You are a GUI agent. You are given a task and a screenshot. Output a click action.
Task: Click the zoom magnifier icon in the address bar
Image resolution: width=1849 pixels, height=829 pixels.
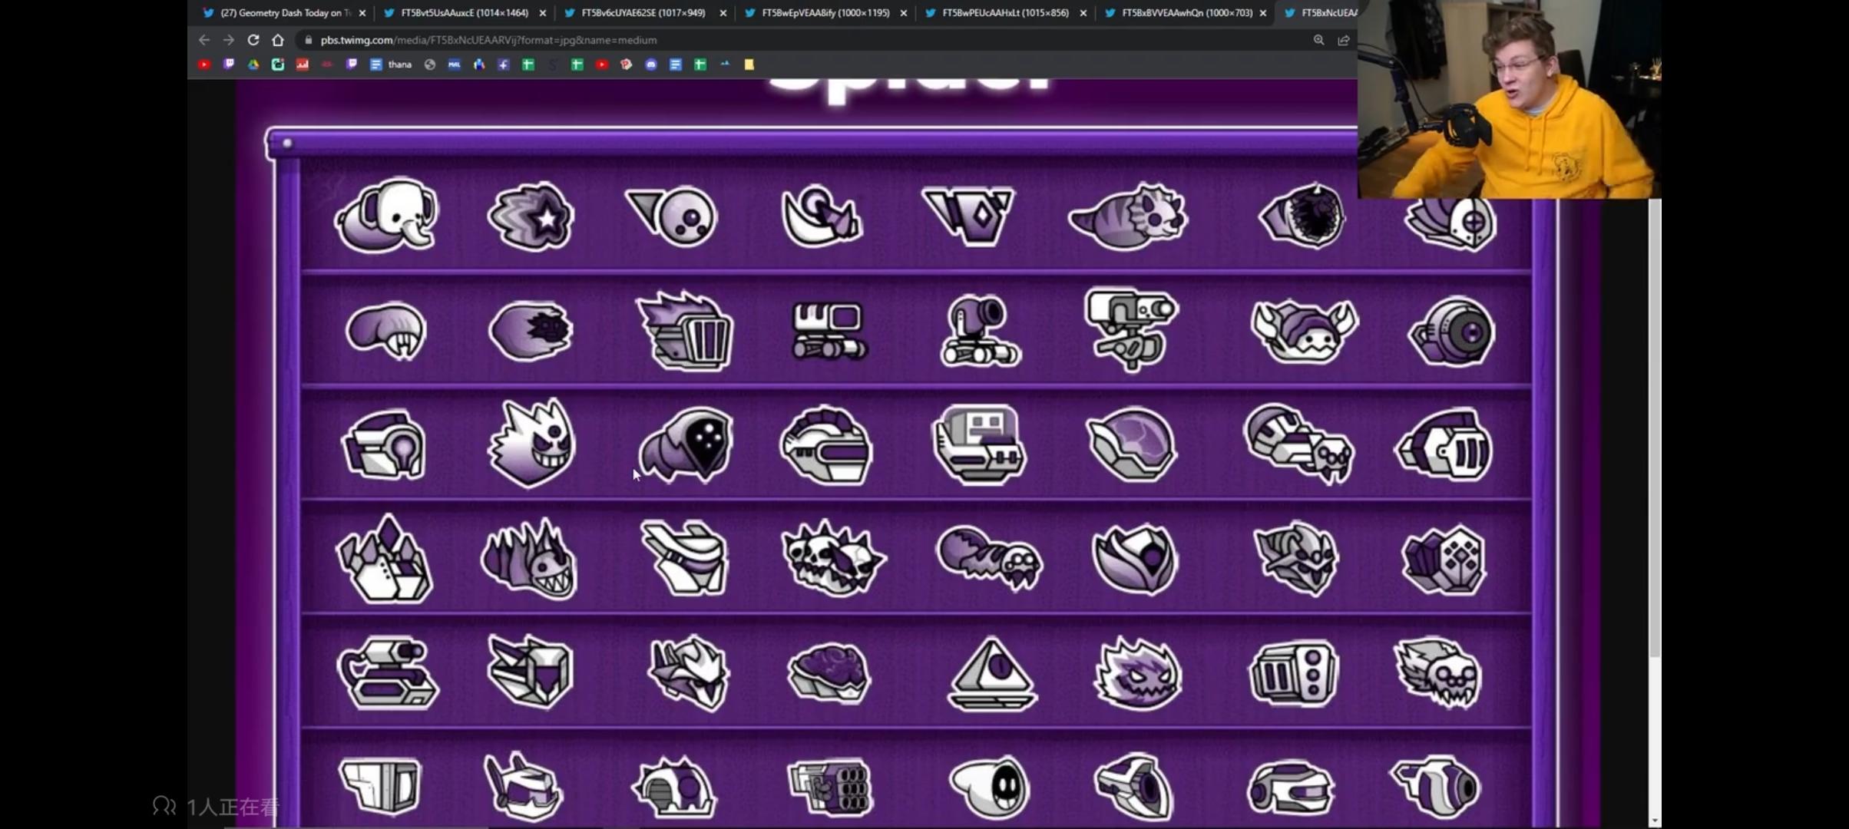(x=1318, y=40)
